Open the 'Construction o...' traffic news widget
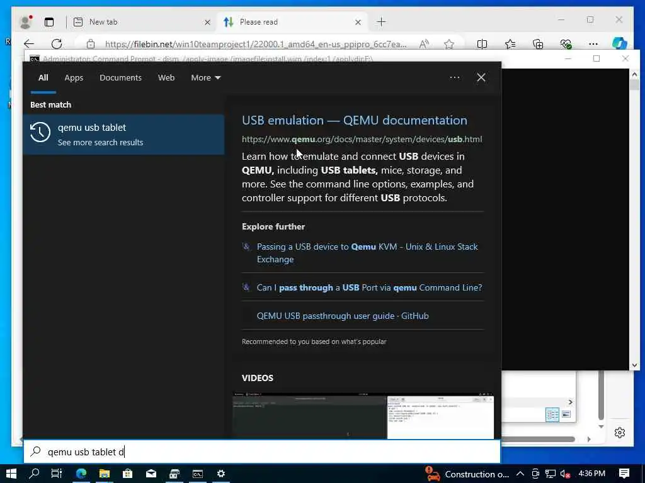The image size is (645, 483). (x=467, y=474)
